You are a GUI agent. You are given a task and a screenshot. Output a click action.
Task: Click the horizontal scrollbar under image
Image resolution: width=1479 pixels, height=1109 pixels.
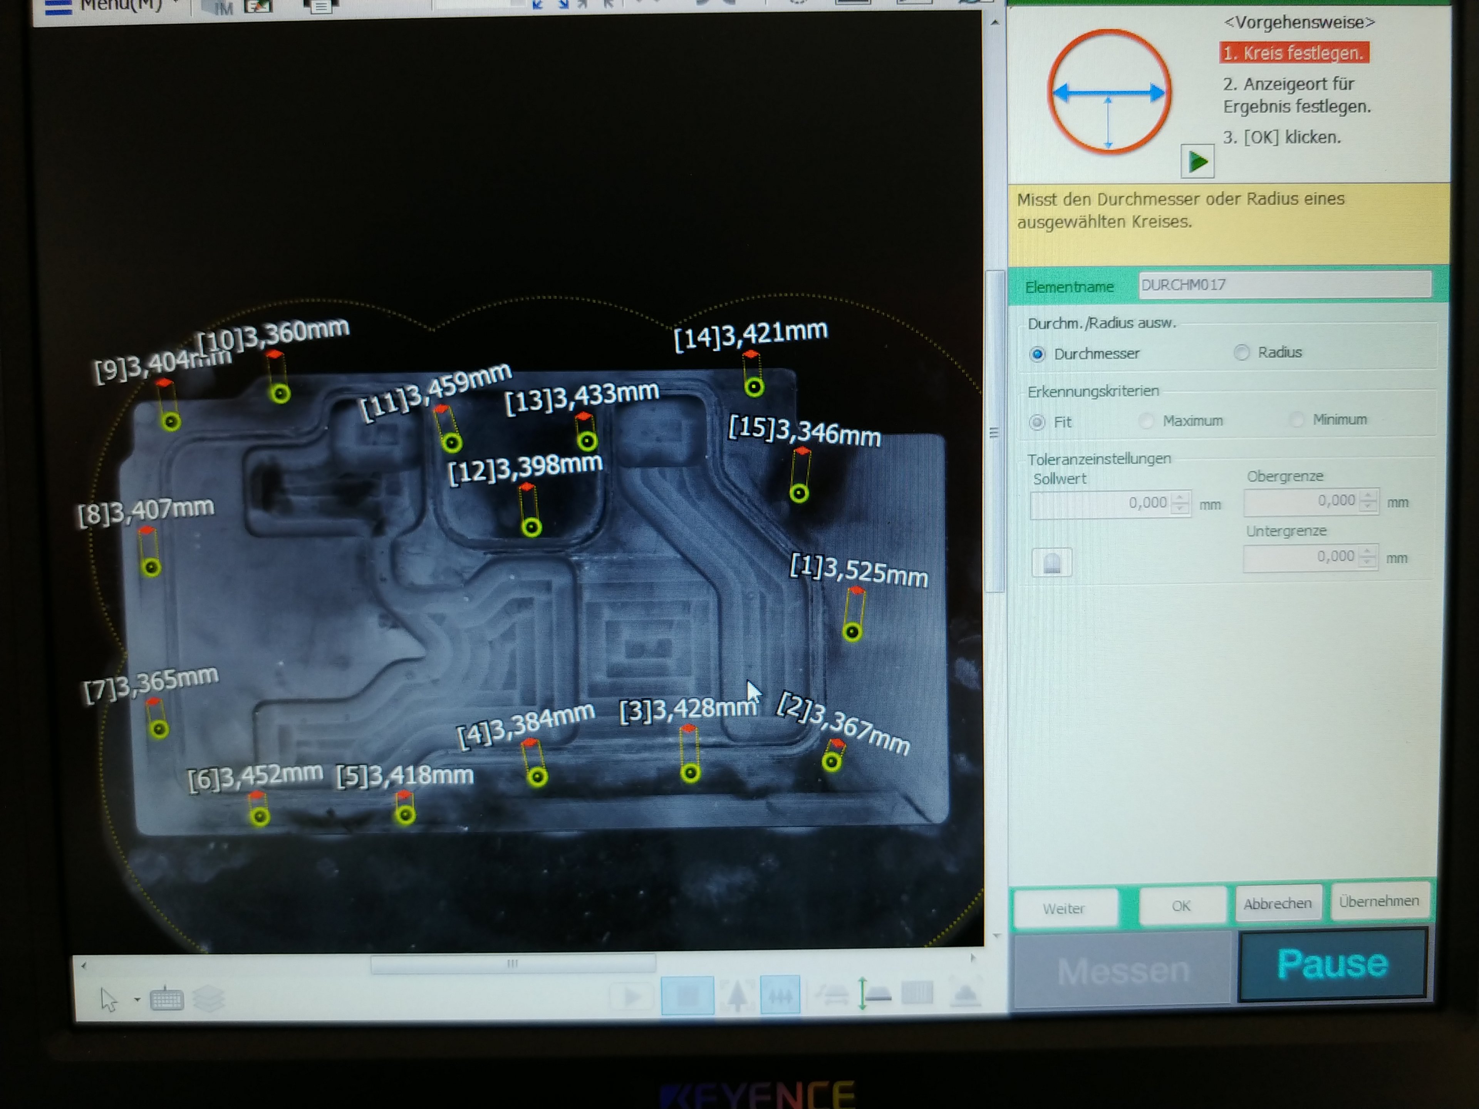(x=513, y=964)
